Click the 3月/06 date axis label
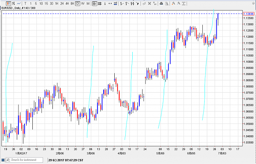This screenshot has width=256, height=164. [91, 153]
